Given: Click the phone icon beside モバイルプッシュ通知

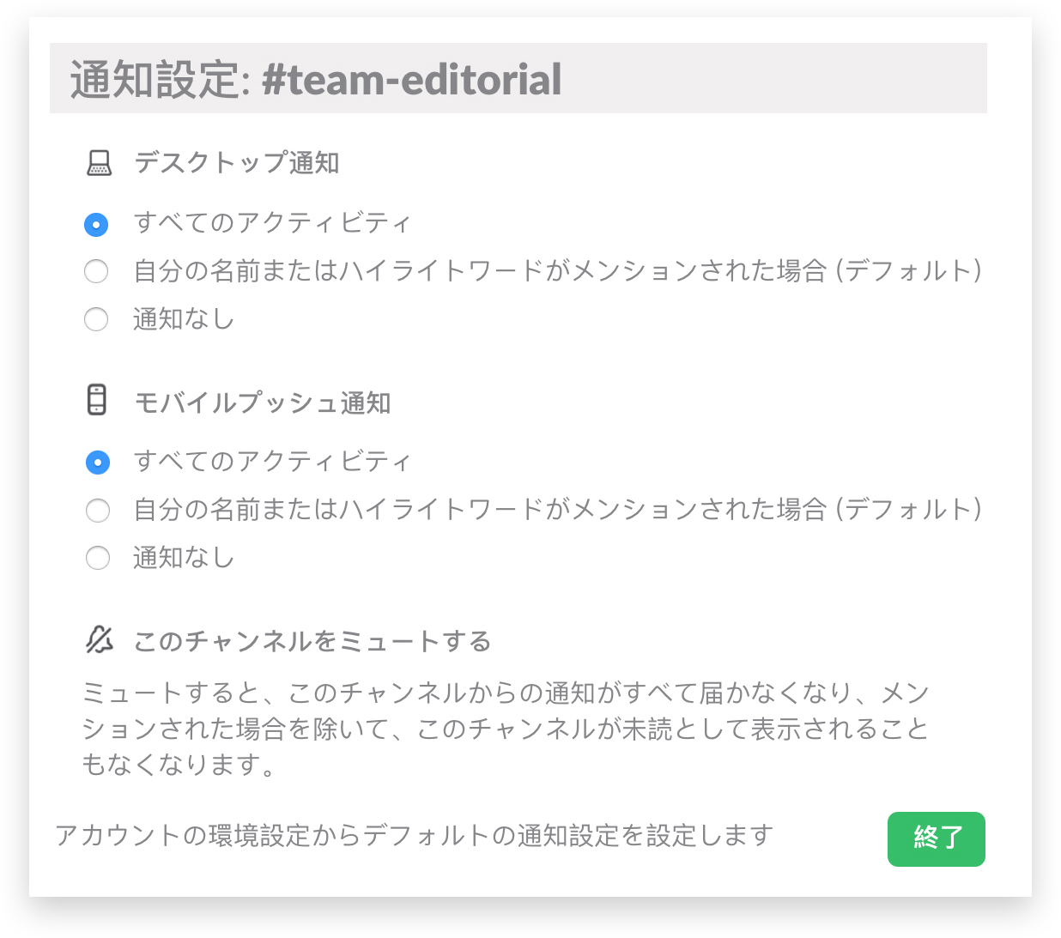Looking at the screenshot, I should pos(97,400).
